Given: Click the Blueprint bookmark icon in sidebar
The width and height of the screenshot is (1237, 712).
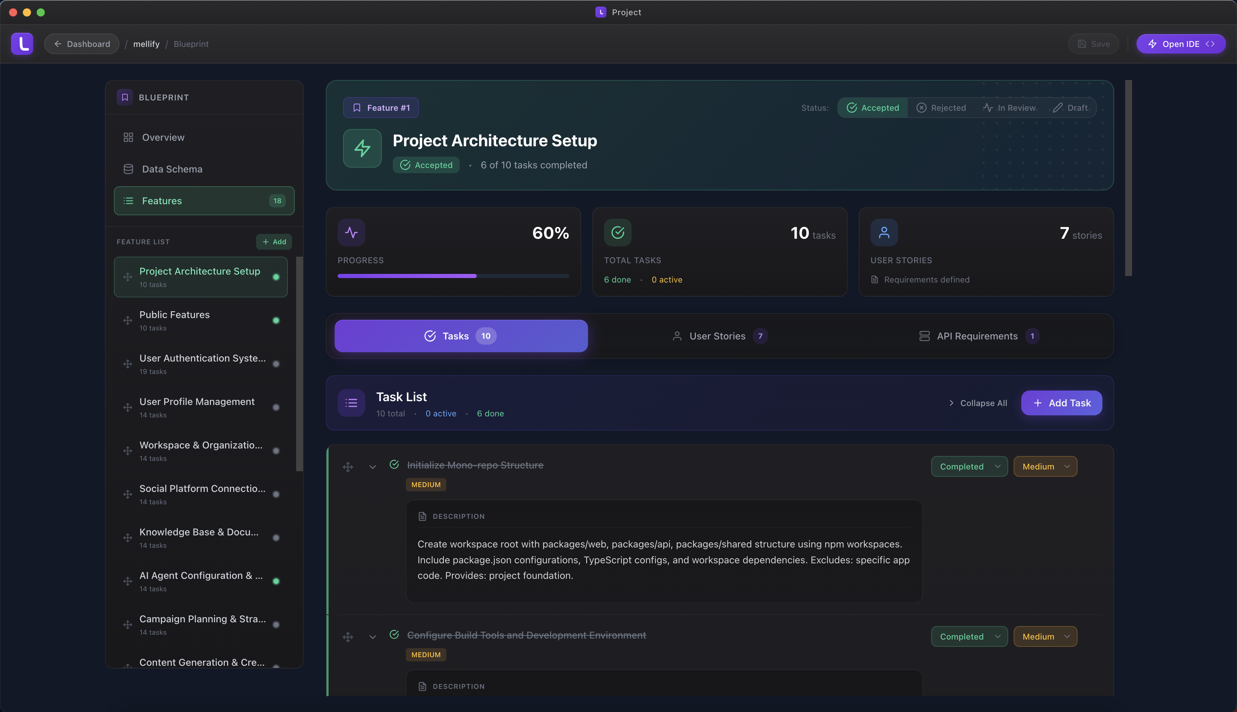Looking at the screenshot, I should click(125, 97).
